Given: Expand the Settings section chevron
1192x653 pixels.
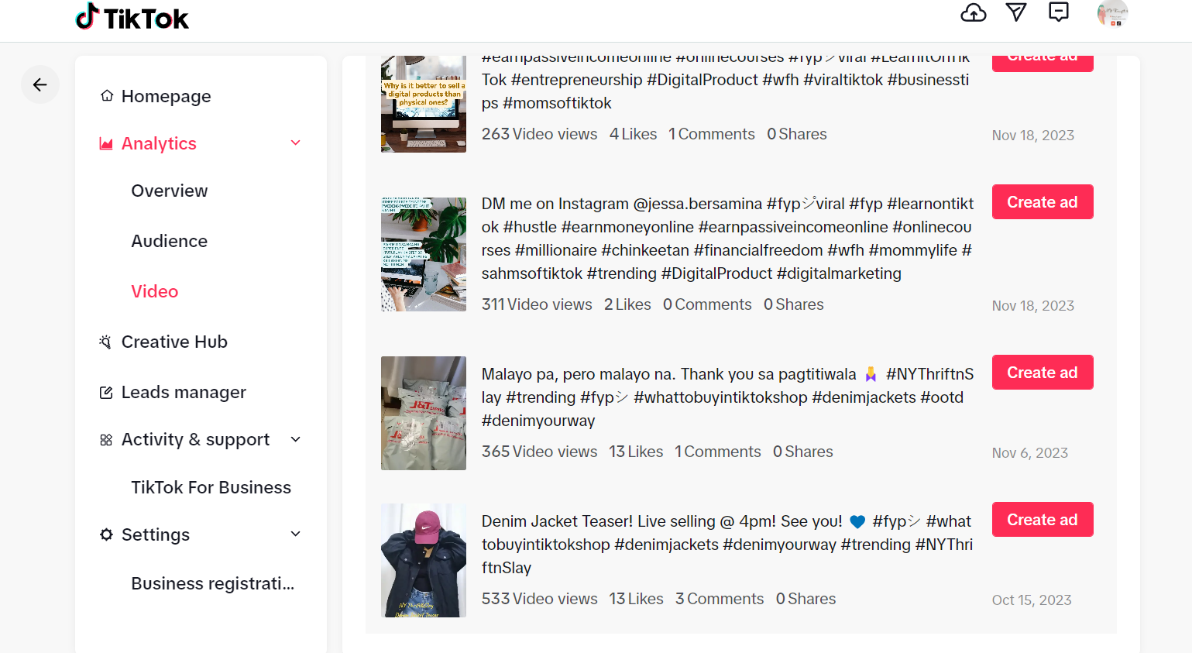Looking at the screenshot, I should click(x=295, y=534).
